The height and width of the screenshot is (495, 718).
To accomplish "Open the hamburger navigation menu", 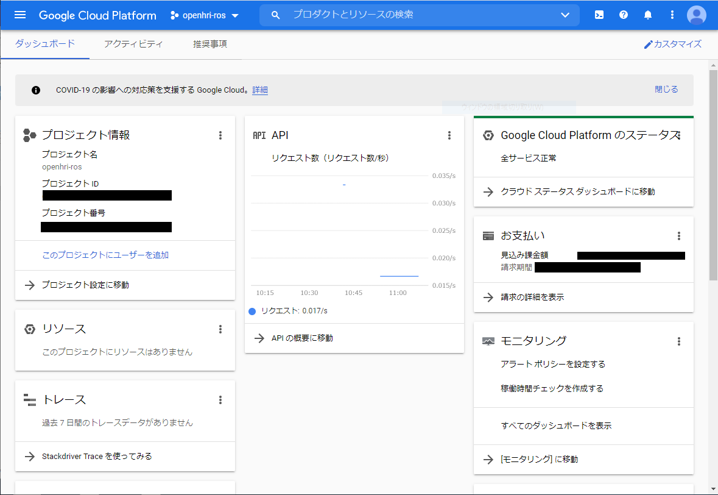I will pyautogui.click(x=20, y=15).
